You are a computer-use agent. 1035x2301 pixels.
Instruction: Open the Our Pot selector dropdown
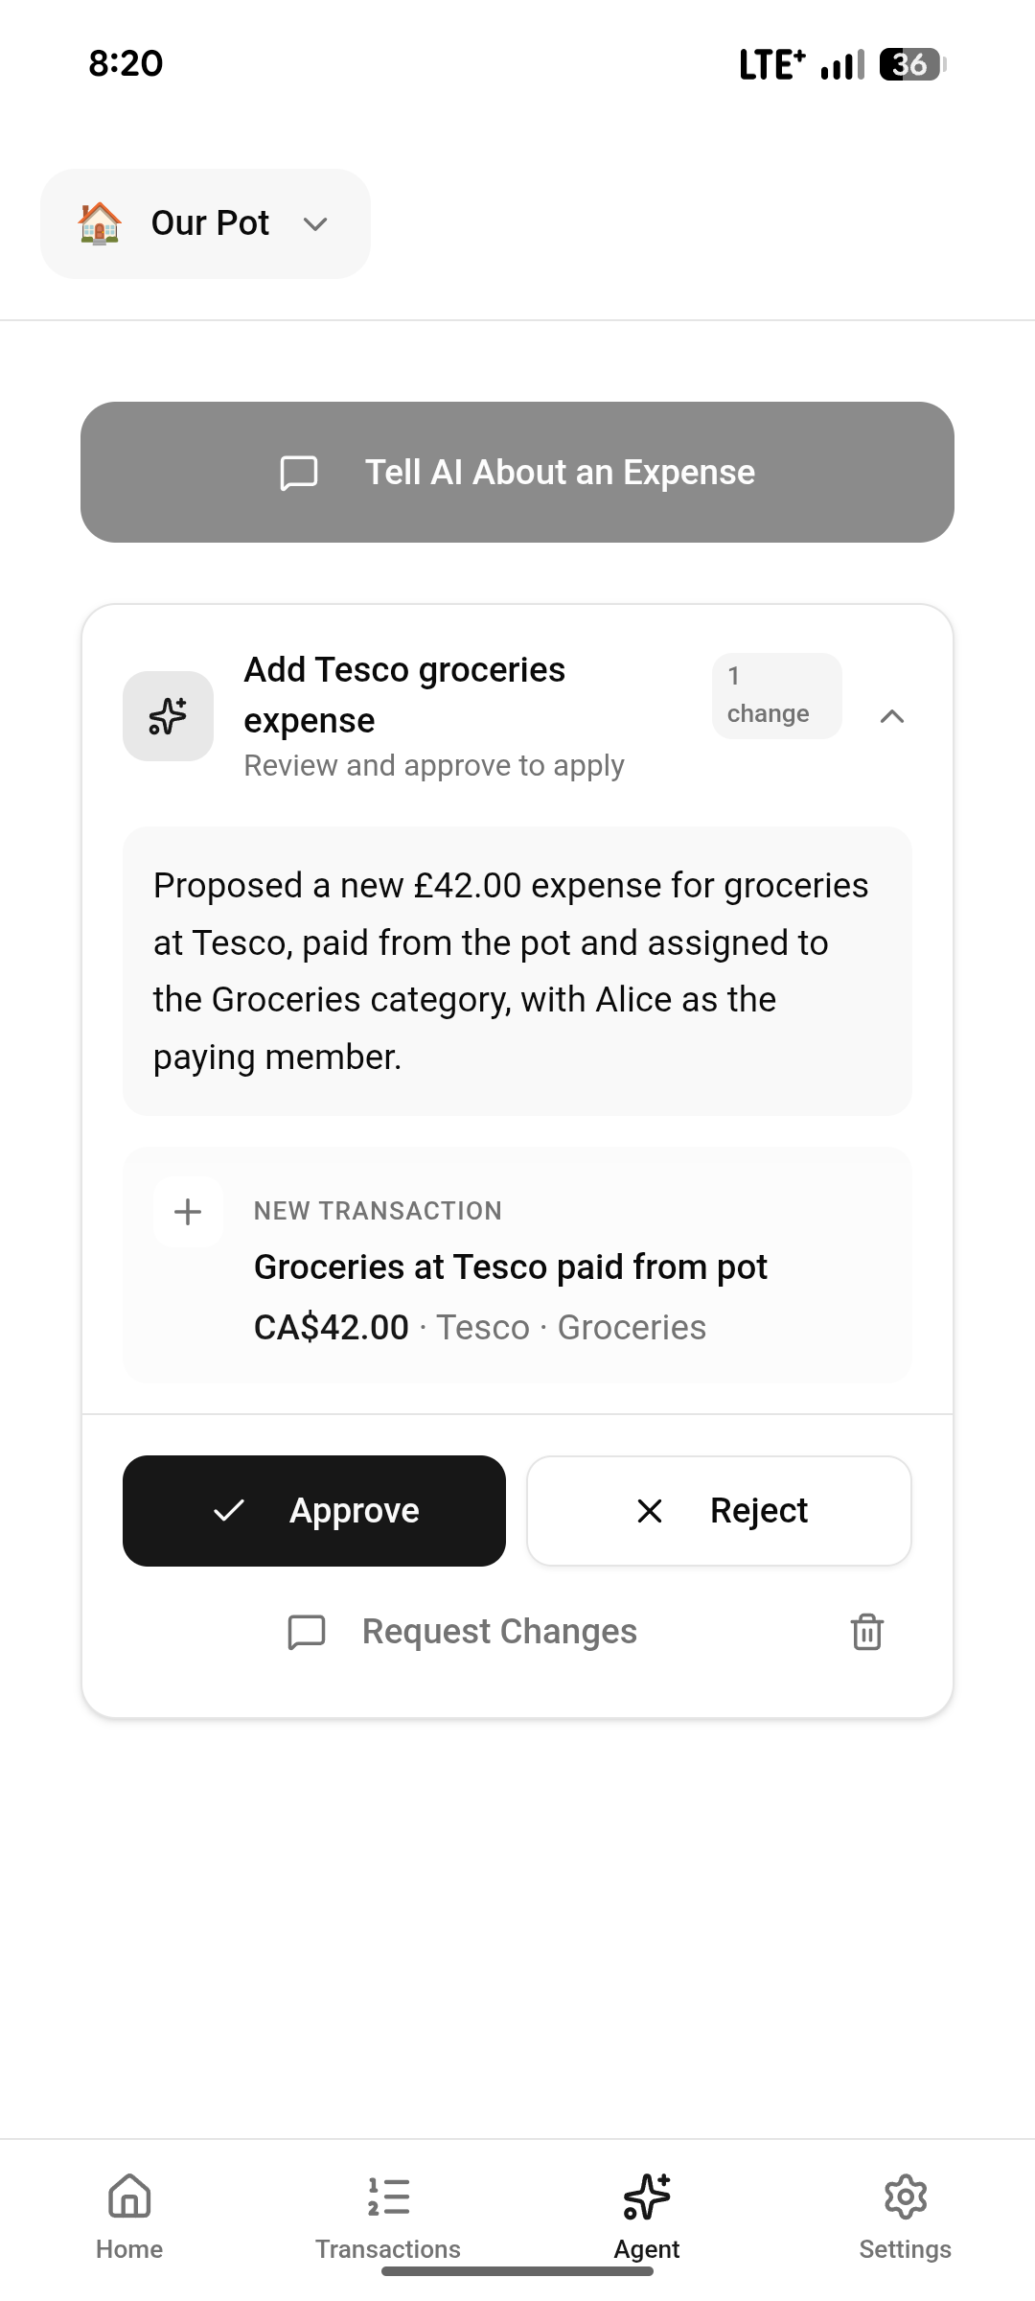205,223
